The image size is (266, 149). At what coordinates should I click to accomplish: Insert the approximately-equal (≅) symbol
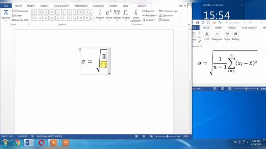(69, 18)
